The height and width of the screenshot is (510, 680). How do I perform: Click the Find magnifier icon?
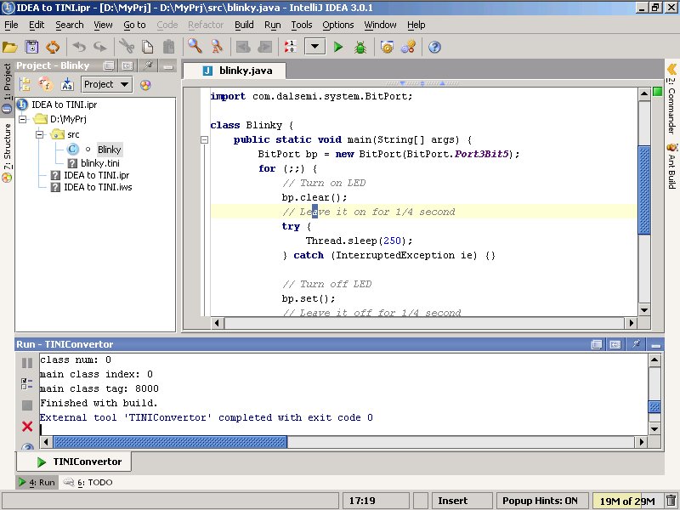click(x=195, y=47)
